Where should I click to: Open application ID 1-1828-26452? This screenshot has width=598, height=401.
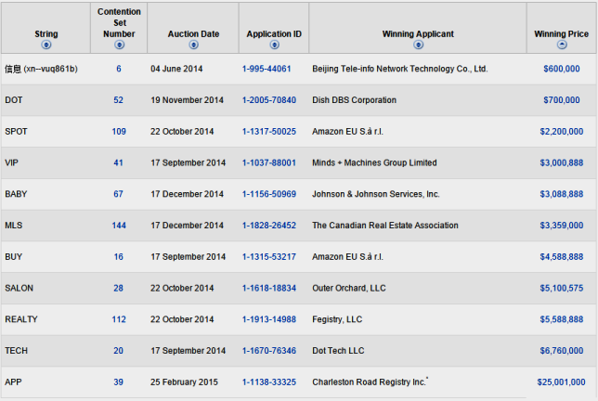point(269,226)
